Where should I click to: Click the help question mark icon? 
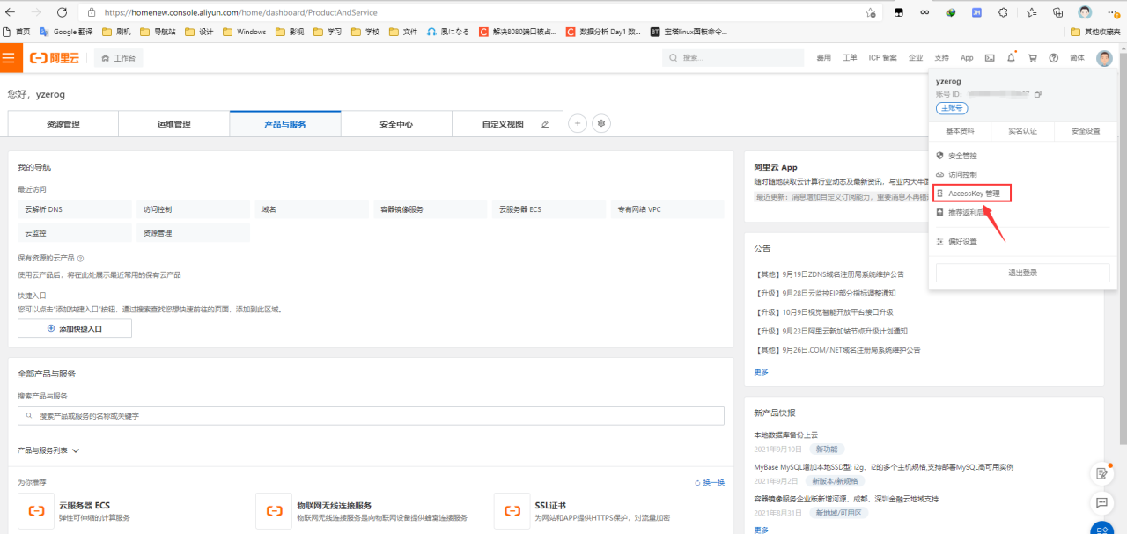pos(1052,57)
